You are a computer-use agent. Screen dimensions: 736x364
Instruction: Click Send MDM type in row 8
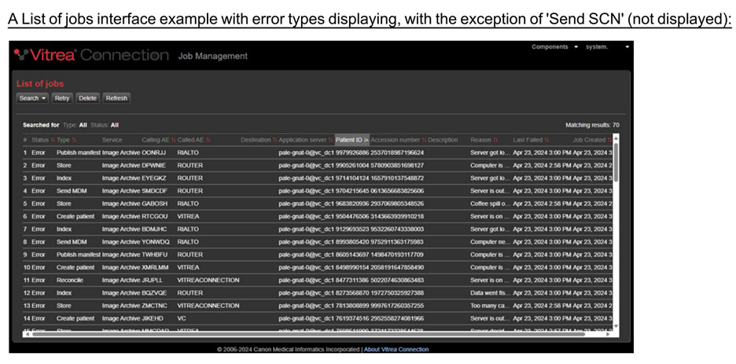click(71, 241)
